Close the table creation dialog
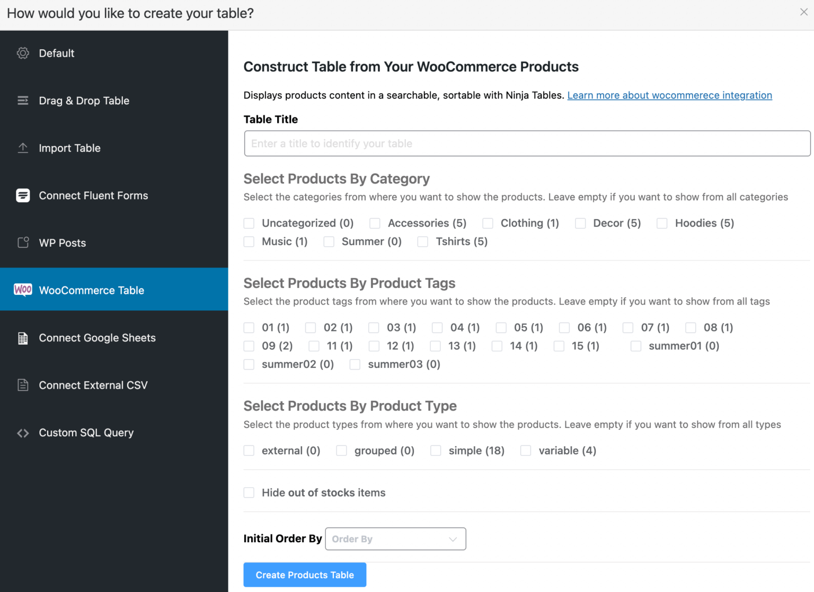This screenshot has height=592, width=814. (x=803, y=12)
